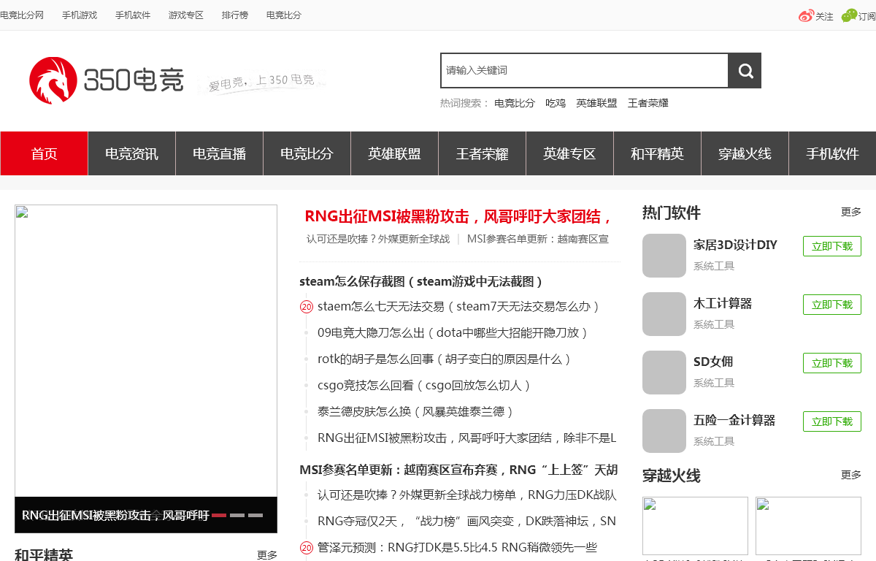
Task: Open list article RNG出征MSI被黑粉攻击，风哥呼吁大家团结，除非
Action: 467,438
